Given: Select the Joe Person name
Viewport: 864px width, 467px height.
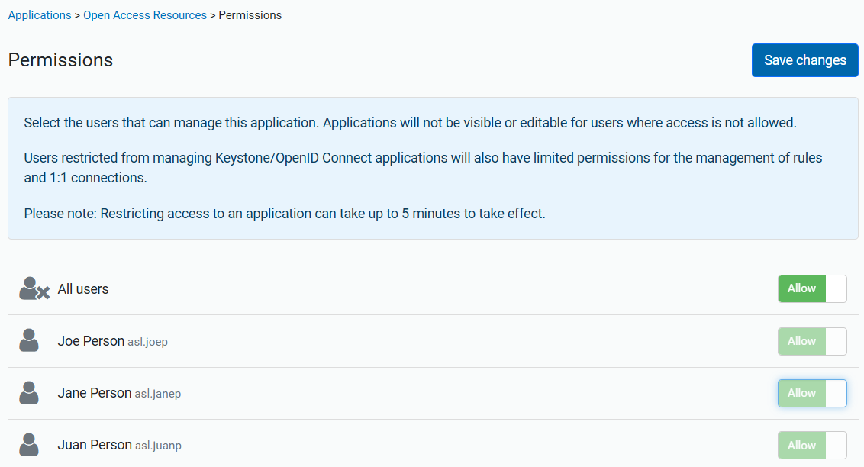Looking at the screenshot, I should click(91, 341).
